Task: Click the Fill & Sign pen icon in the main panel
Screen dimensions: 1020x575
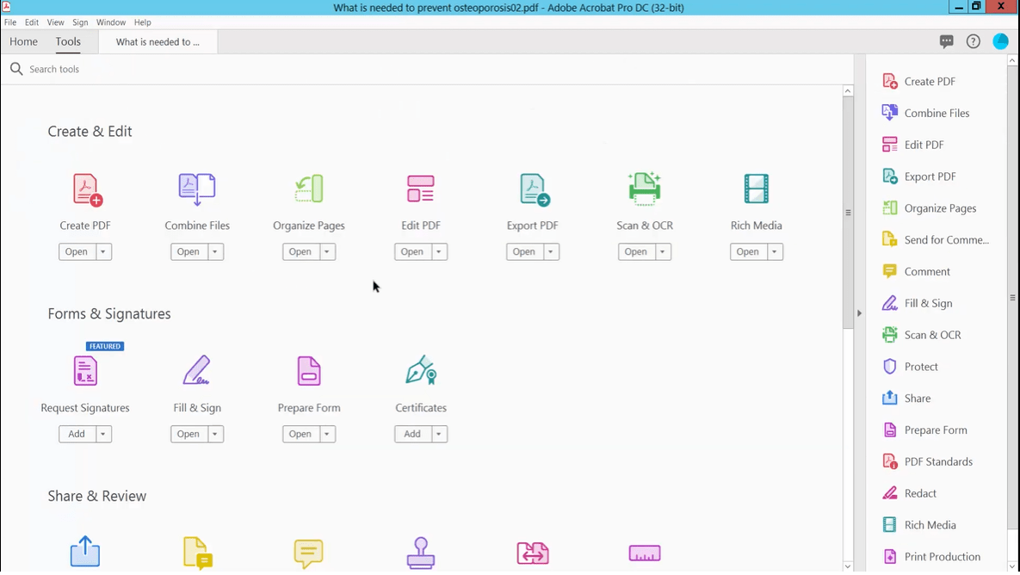Action: [x=196, y=370]
